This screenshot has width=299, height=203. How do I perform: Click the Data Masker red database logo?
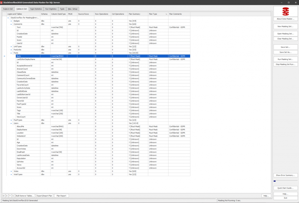pos(286,11)
